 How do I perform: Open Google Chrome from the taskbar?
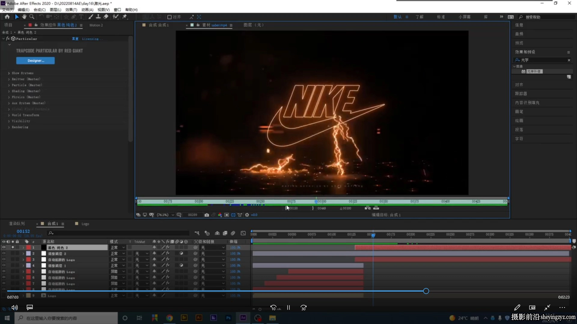pos(169,318)
